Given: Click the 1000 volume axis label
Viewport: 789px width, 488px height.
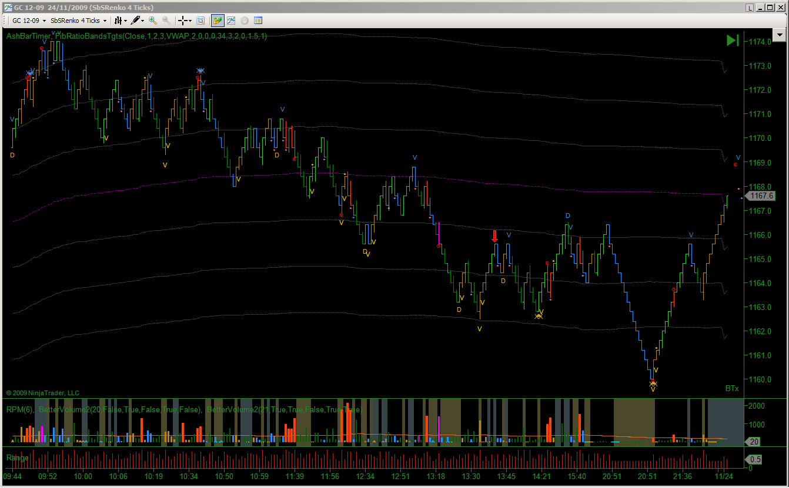Looking at the screenshot, I should [757, 425].
